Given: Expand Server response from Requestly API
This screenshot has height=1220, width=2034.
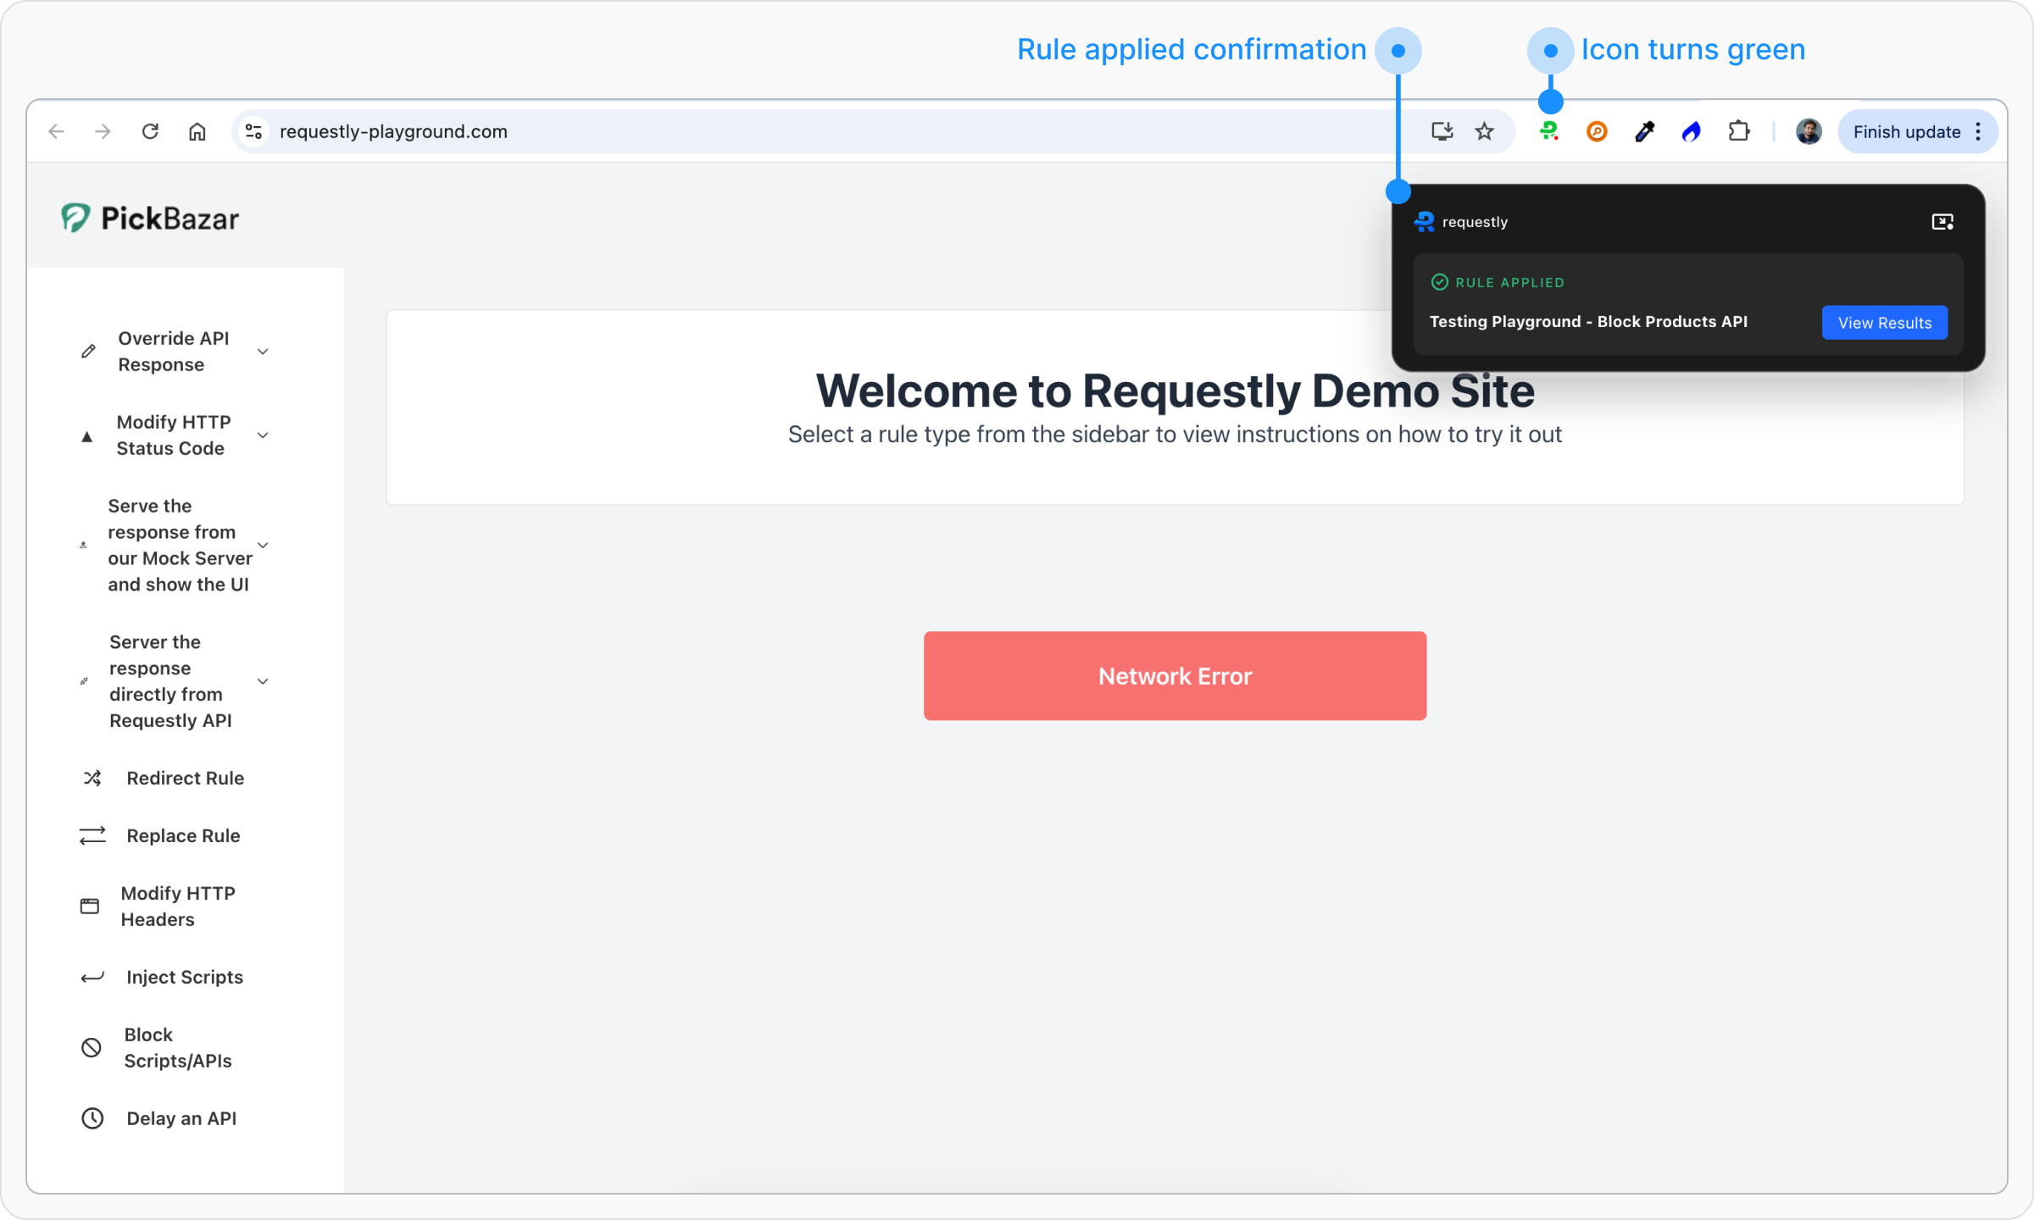Looking at the screenshot, I should coord(263,681).
